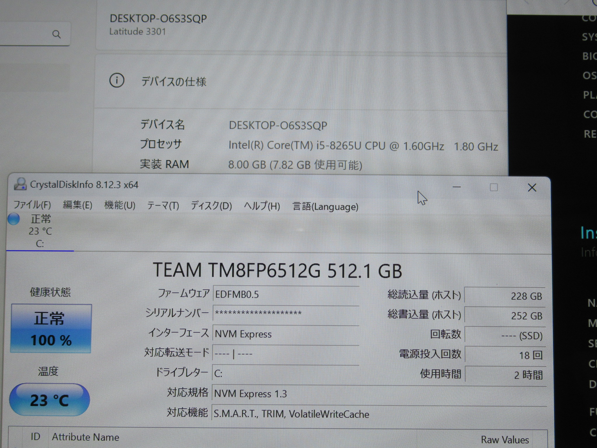Minimize the CrystalDiskInfo window

pyautogui.click(x=456, y=187)
